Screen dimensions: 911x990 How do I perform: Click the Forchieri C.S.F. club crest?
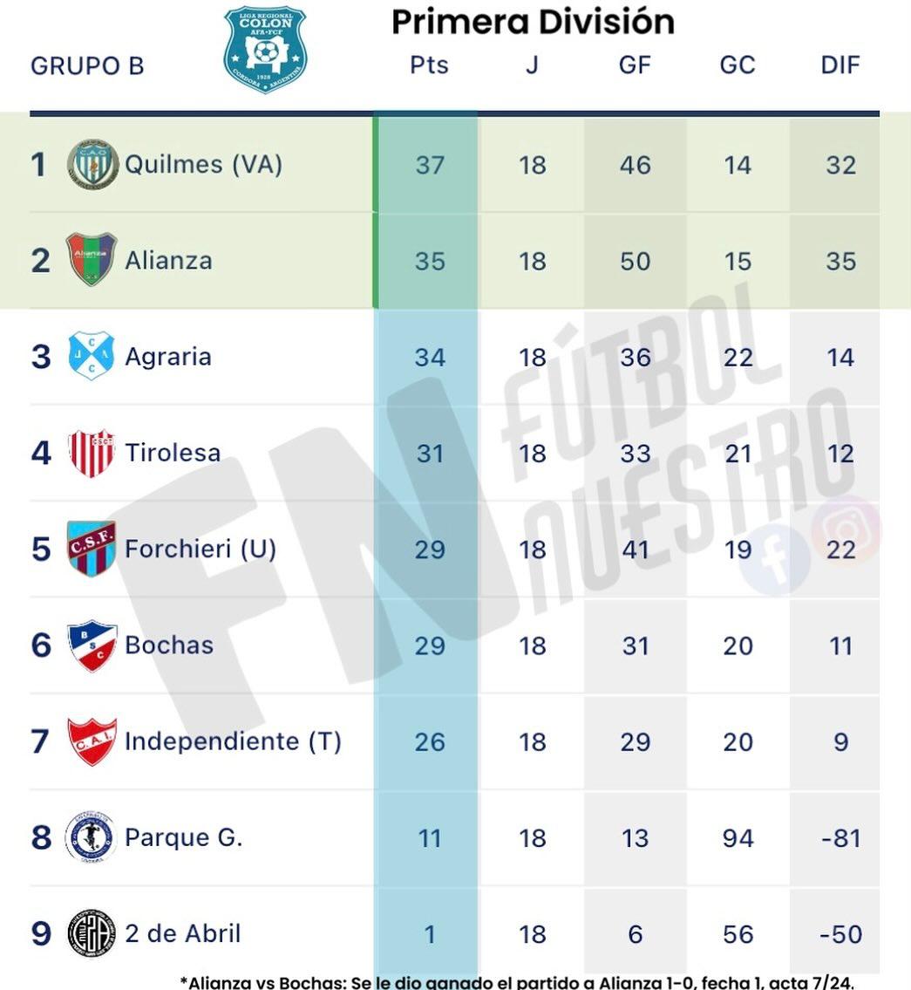pos(92,549)
